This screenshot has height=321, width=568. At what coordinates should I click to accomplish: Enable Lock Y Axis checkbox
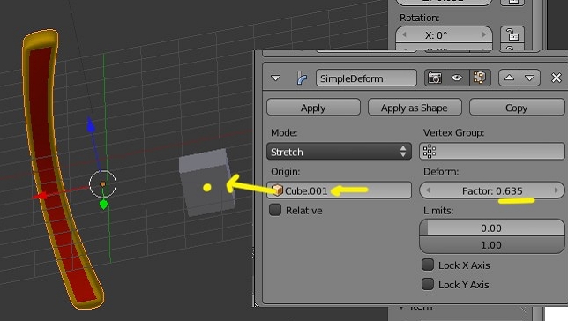click(x=428, y=284)
